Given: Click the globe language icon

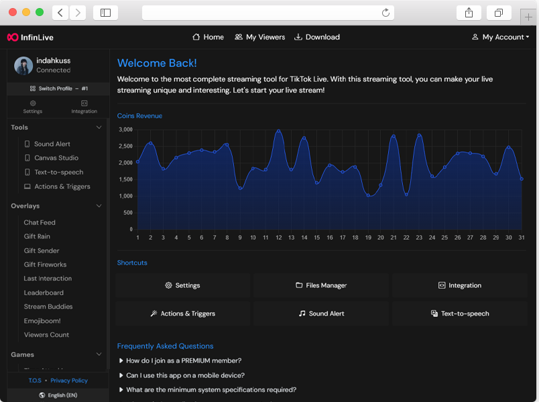Looking at the screenshot, I should pos(42,395).
